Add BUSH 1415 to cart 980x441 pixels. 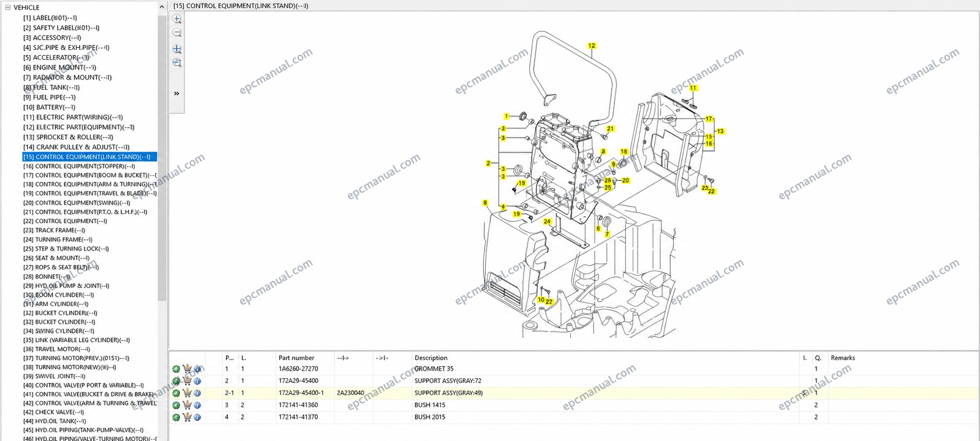click(x=187, y=405)
